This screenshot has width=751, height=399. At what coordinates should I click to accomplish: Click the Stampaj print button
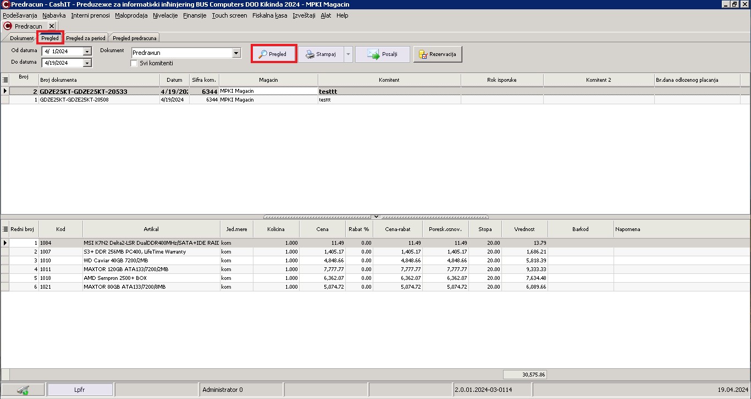coord(321,54)
